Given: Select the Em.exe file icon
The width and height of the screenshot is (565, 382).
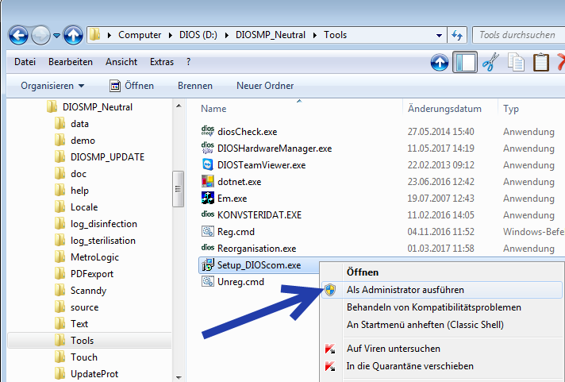Looking at the screenshot, I should (x=208, y=198).
